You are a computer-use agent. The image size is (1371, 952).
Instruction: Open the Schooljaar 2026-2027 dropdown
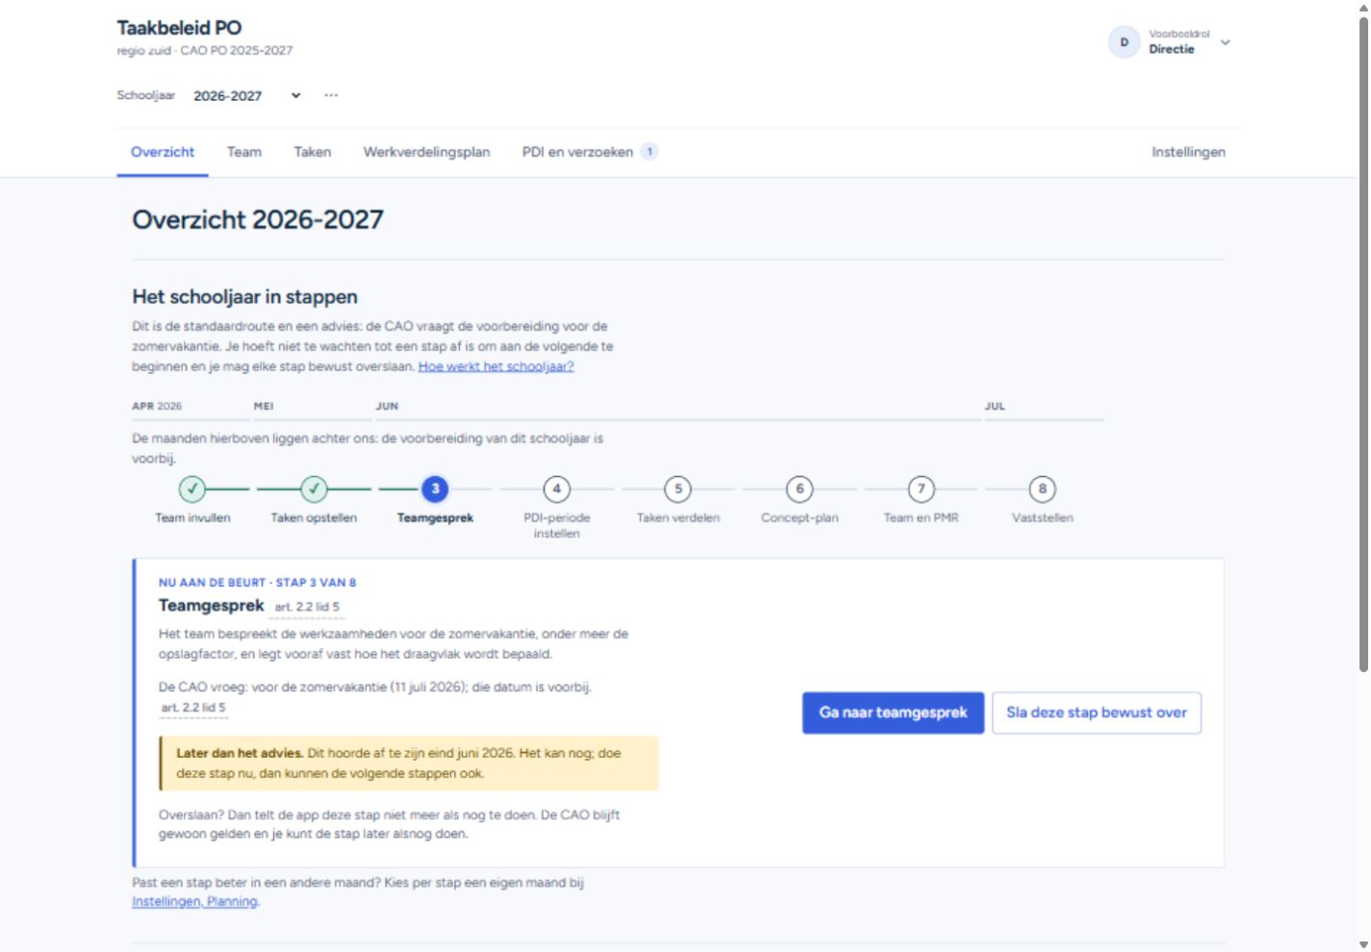coord(246,95)
